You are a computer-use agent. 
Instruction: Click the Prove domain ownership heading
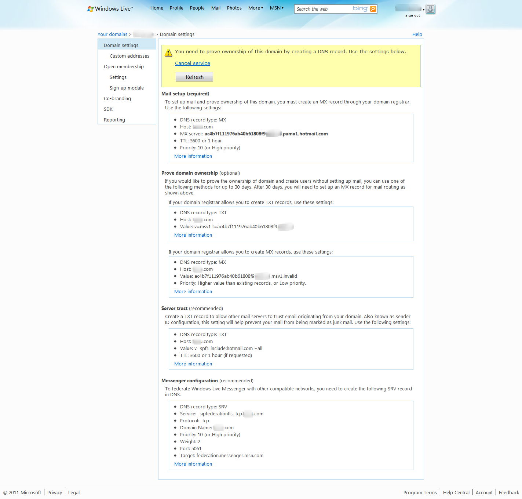click(190, 173)
